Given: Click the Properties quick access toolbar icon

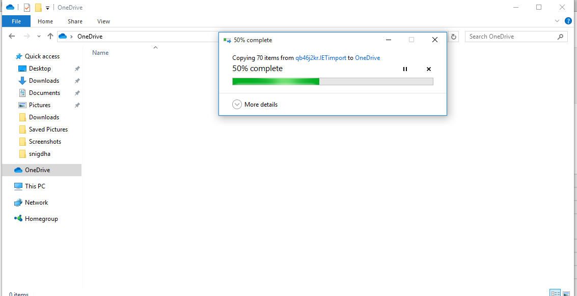Looking at the screenshot, I should pos(26,7).
